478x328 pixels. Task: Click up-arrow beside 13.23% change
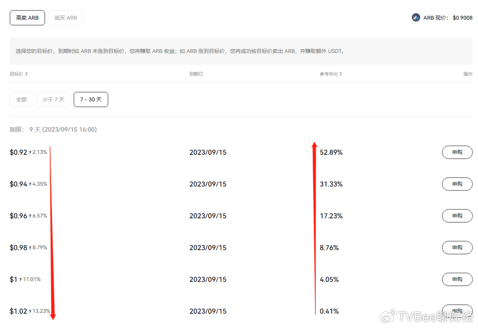click(x=30, y=311)
